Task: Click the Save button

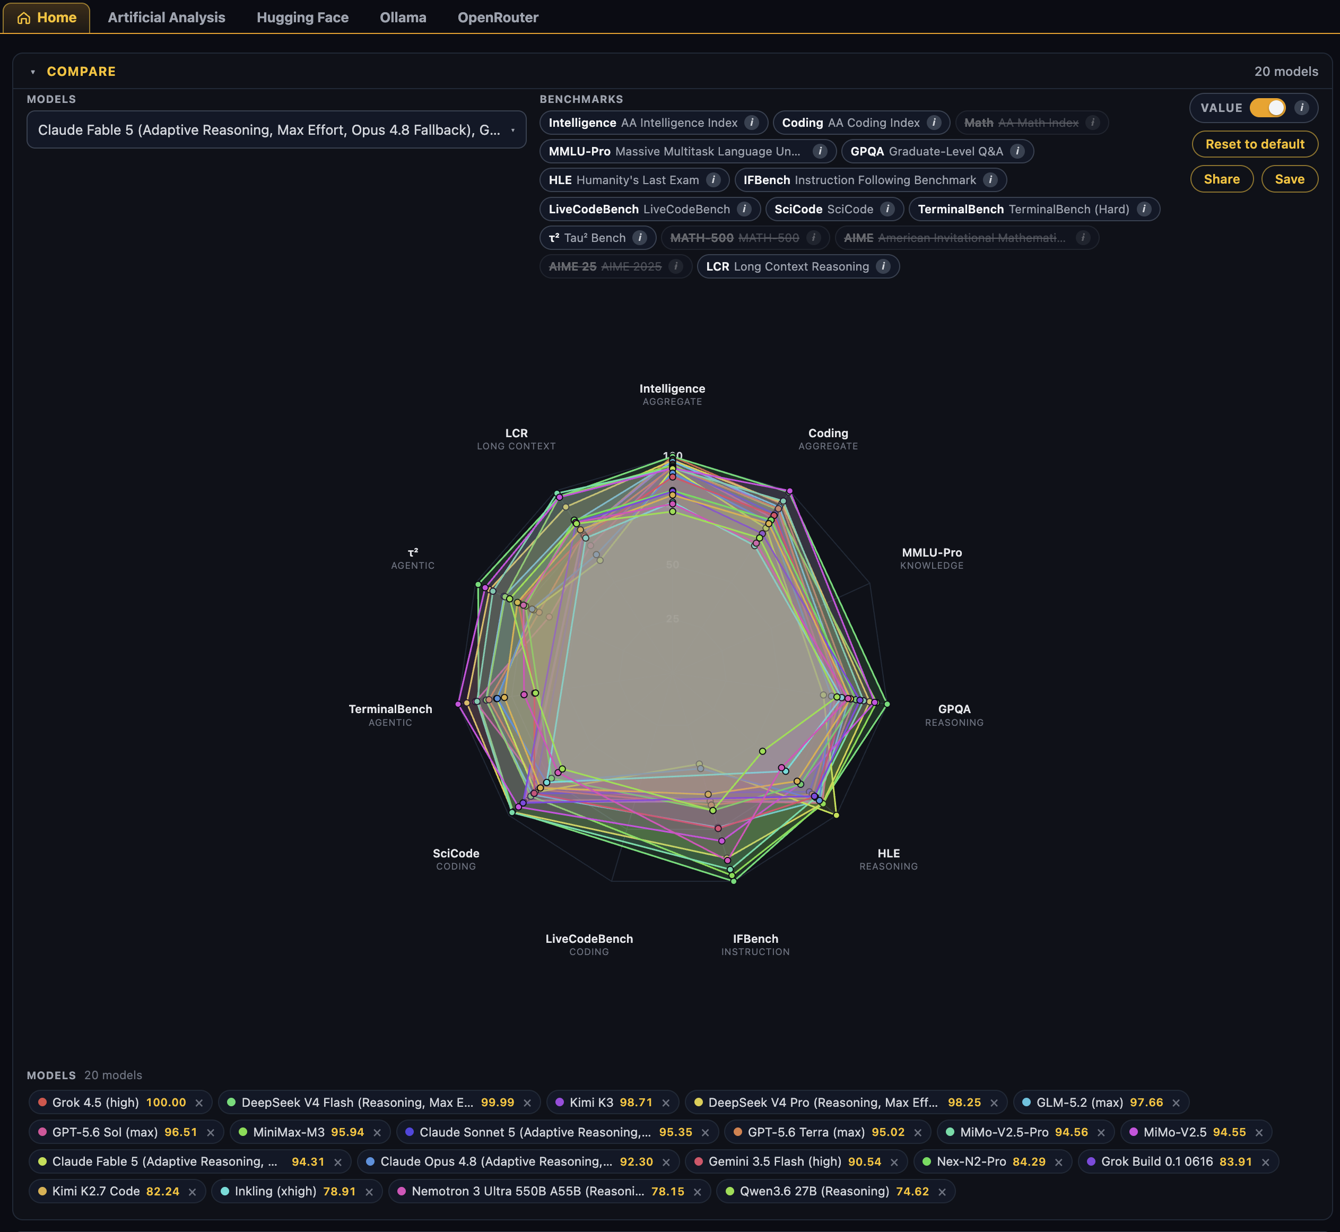Action: click(1289, 179)
